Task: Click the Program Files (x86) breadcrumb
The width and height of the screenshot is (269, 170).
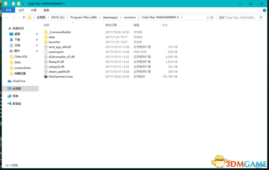Action: (x=83, y=18)
